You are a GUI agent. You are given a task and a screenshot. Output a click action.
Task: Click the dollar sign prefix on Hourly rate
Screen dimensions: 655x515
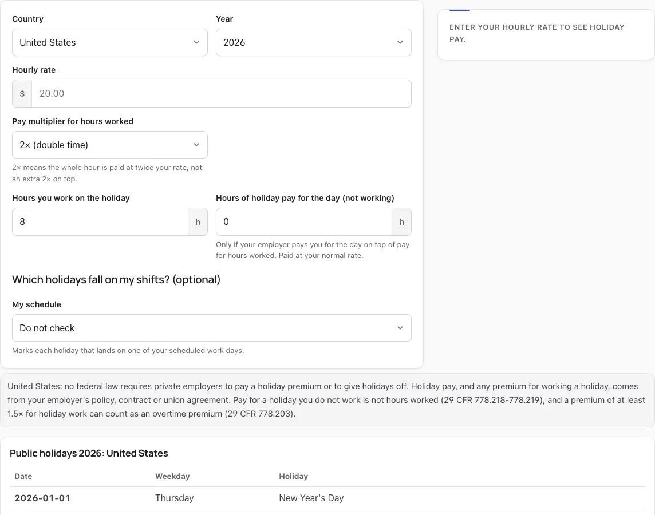click(22, 93)
